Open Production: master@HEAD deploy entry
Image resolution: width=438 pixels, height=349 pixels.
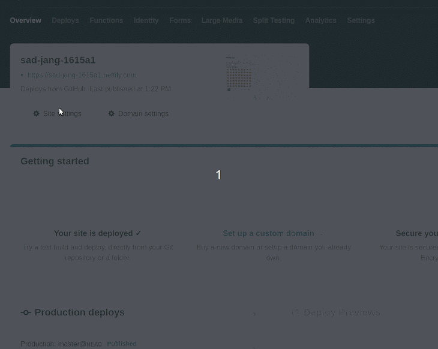tap(61, 344)
